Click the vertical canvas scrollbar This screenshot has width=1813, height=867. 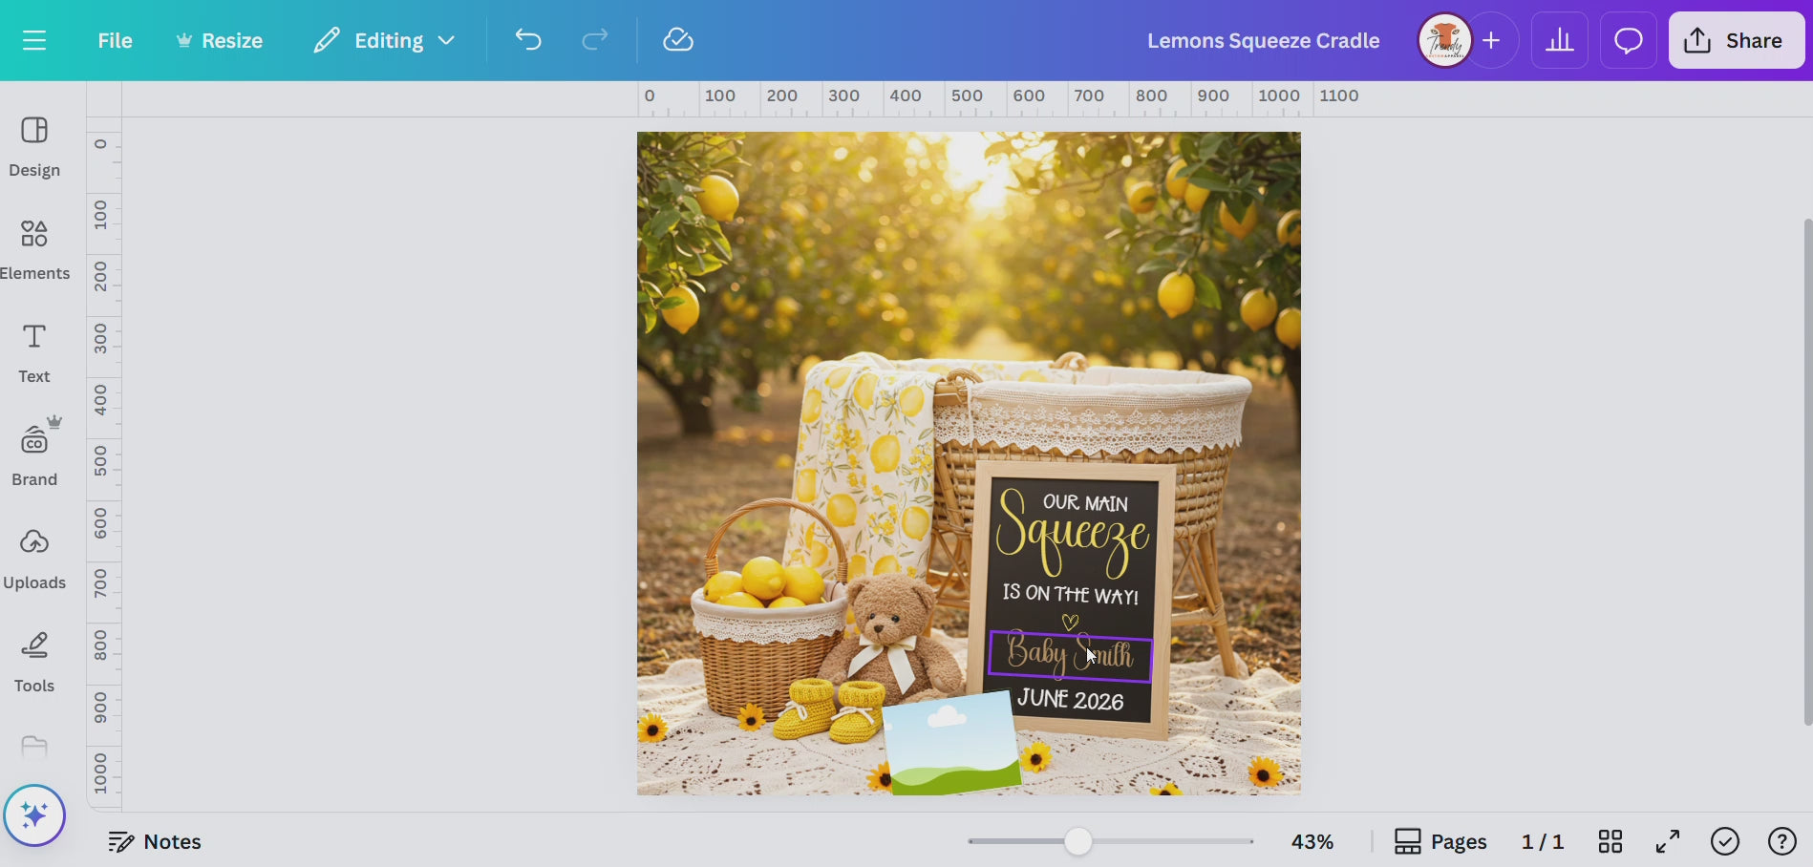coord(1807,472)
